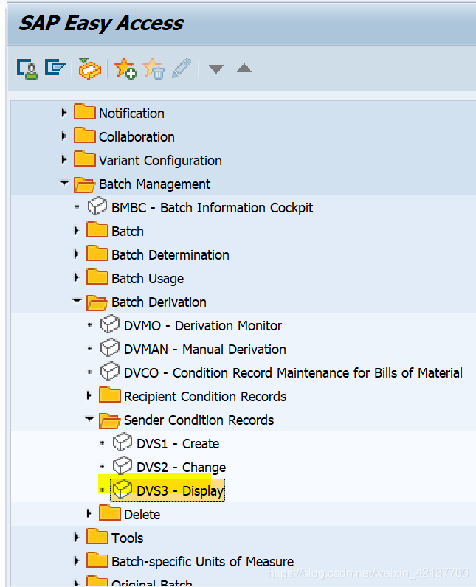Click the open Batch Management folder icon
This screenshot has height=587, width=476.
(85, 184)
